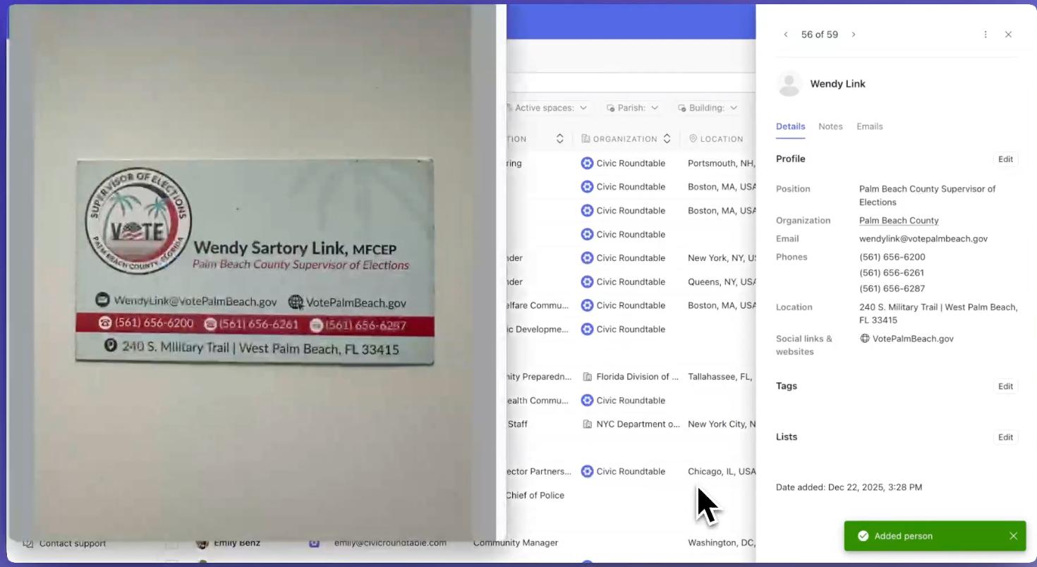Image resolution: width=1037 pixels, height=567 pixels.
Task: Click the Community Manager position cell
Action: tap(516, 543)
